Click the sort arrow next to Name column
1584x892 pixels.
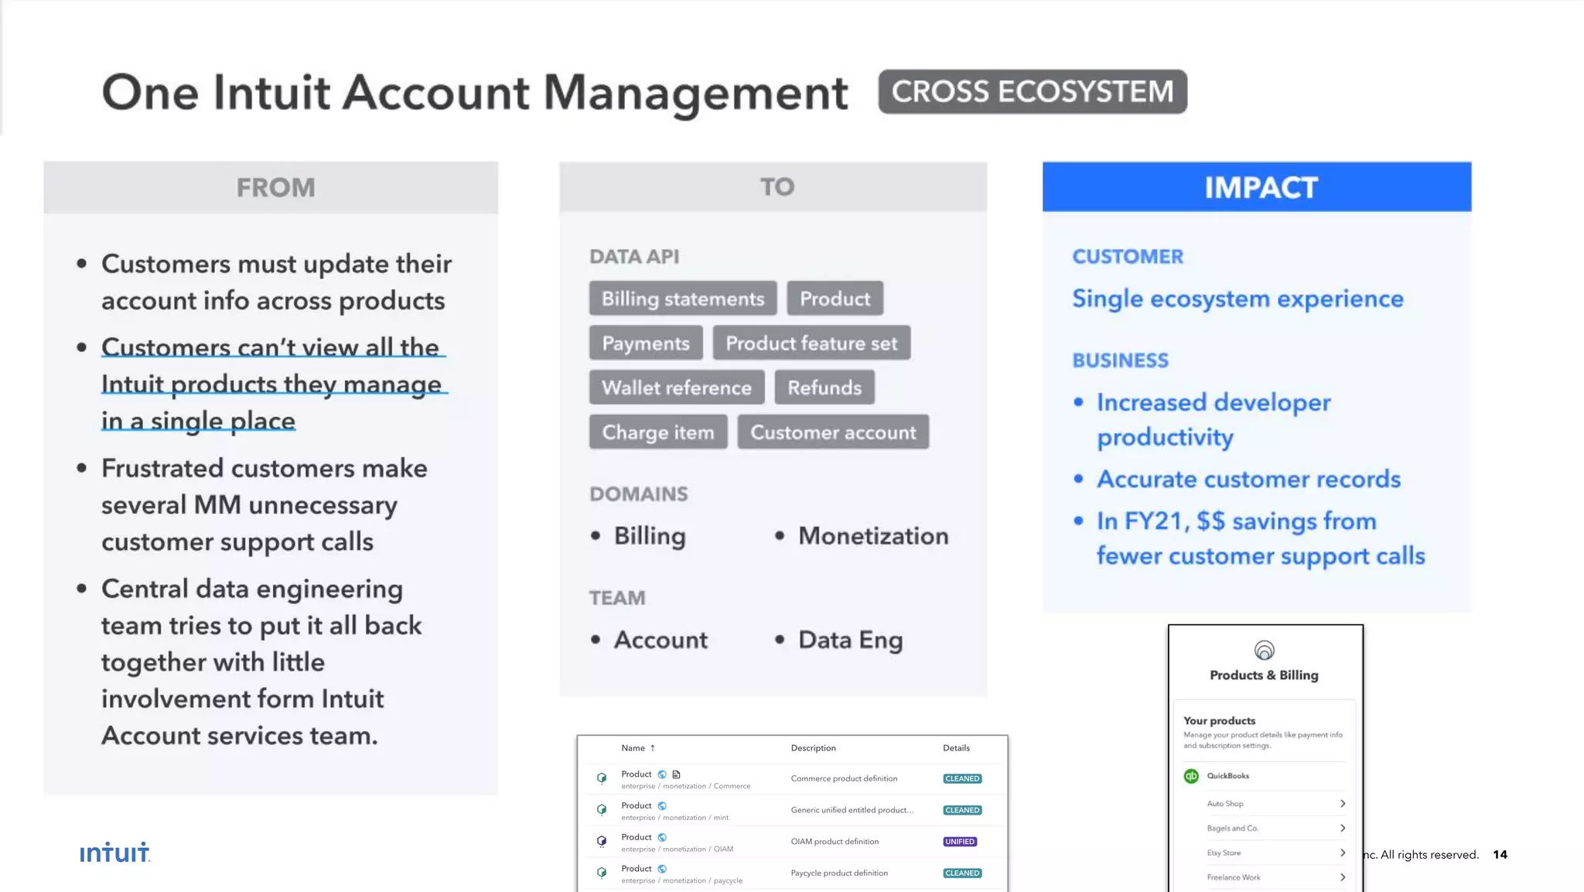tap(653, 748)
